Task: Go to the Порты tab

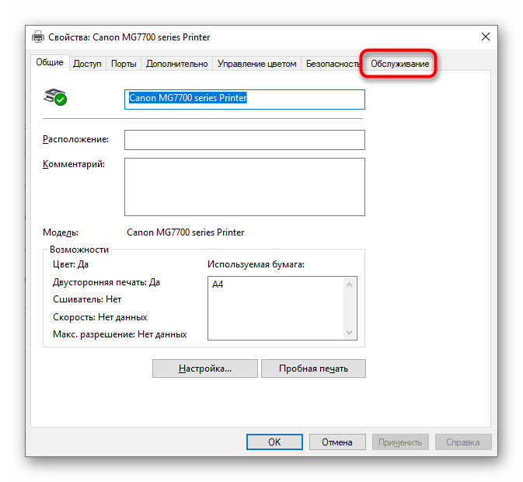Action: click(124, 64)
